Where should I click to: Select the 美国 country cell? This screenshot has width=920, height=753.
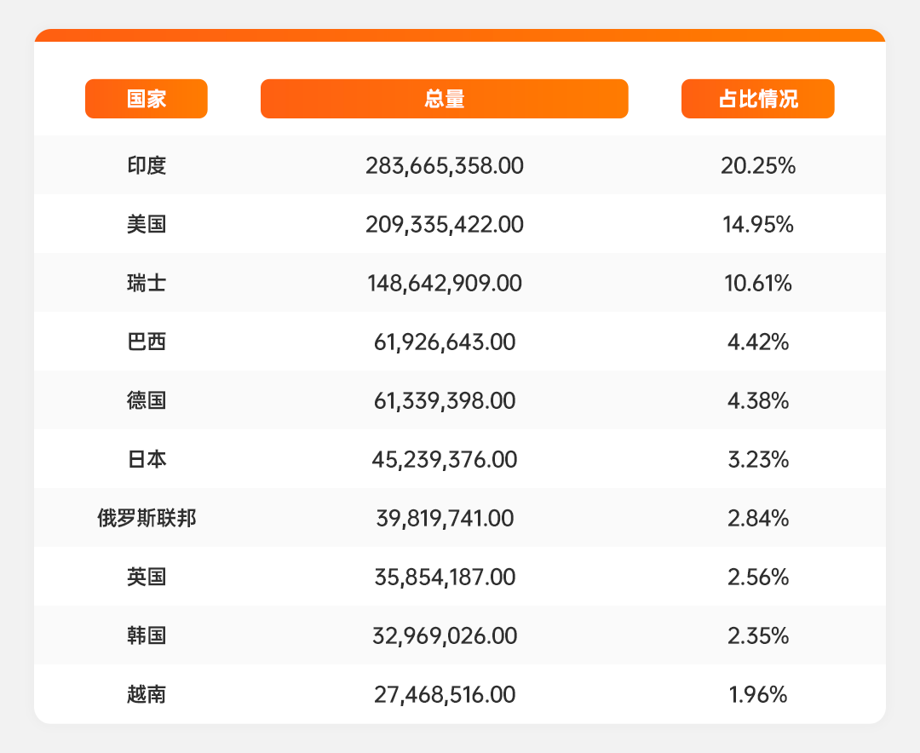click(x=146, y=224)
